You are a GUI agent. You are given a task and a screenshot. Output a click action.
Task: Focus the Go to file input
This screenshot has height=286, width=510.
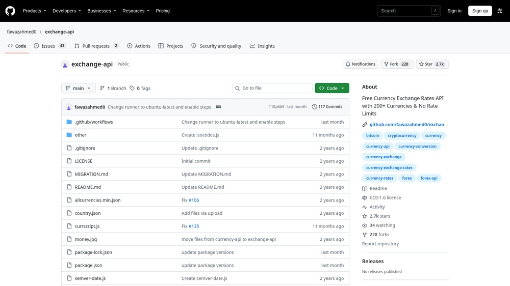coord(272,88)
